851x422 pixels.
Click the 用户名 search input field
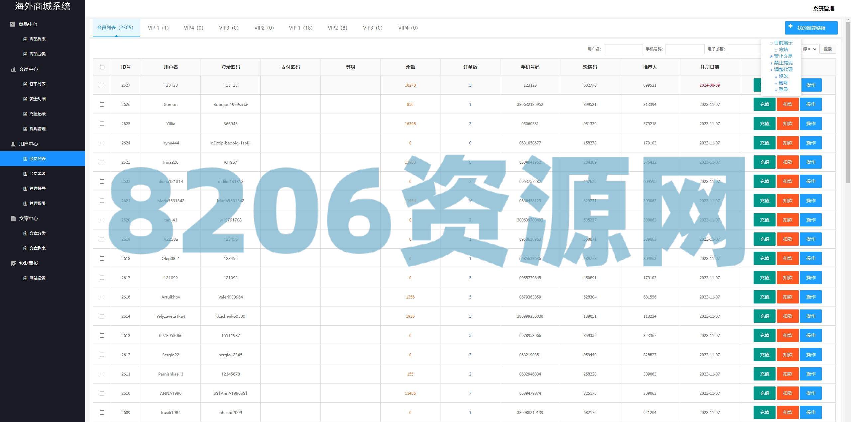pos(623,49)
